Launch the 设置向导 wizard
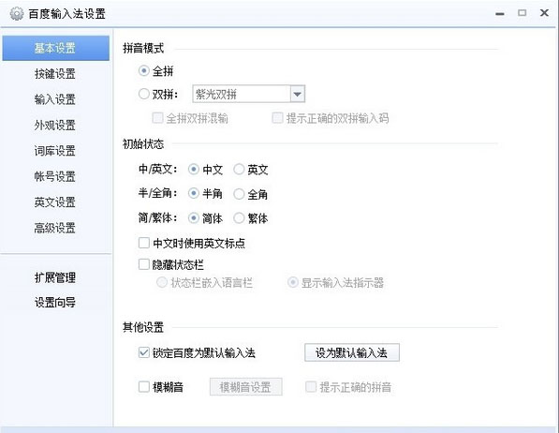Viewport: 559px width, 433px height. 55,303
